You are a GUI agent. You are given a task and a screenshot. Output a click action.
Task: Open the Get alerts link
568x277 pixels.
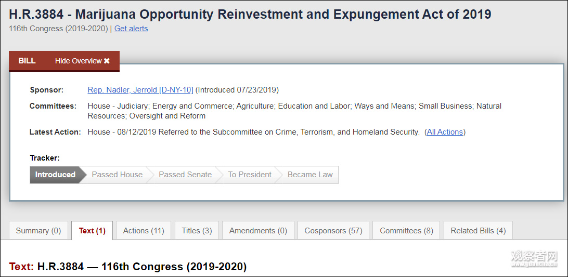(x=131, y=29)
